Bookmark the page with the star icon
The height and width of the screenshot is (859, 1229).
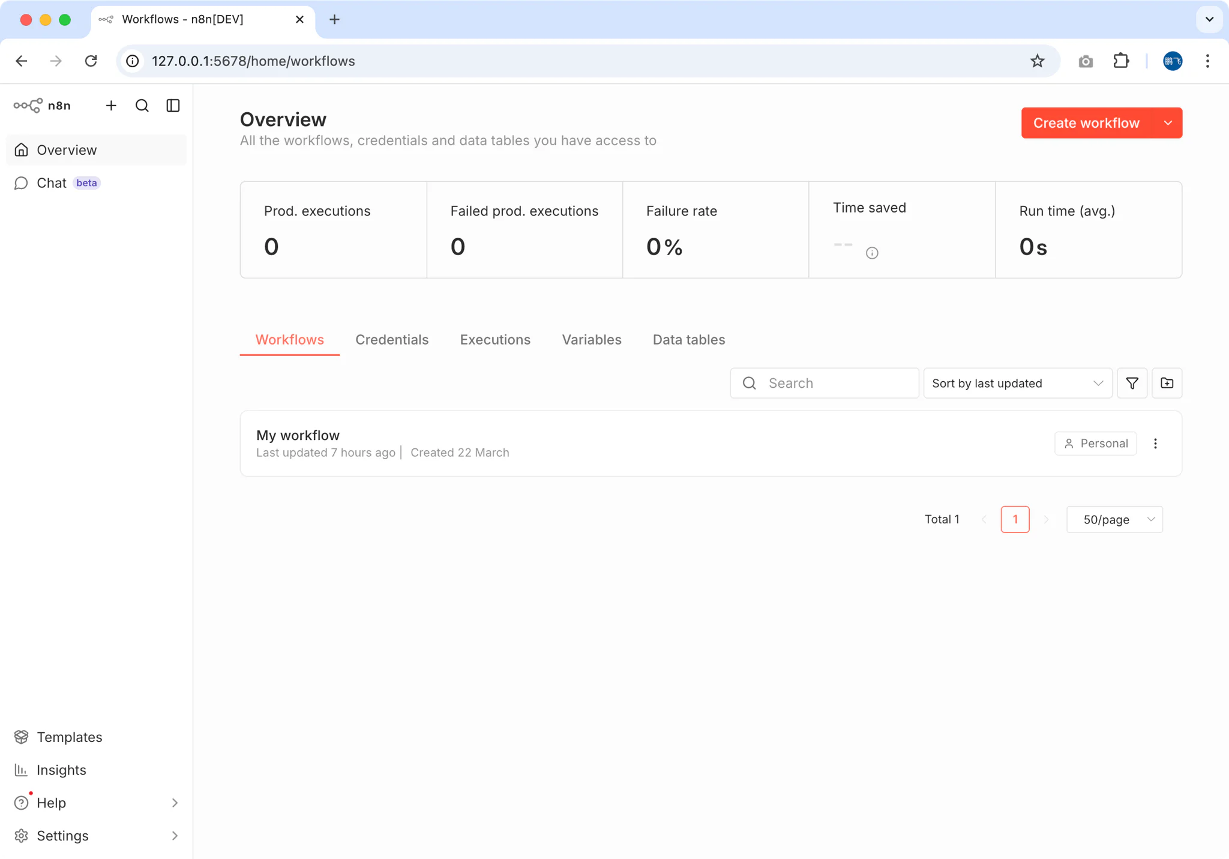[x=1036, y=61]
